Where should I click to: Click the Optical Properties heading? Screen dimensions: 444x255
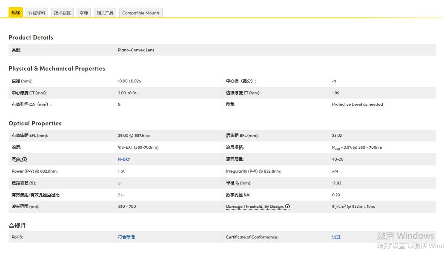35,123
